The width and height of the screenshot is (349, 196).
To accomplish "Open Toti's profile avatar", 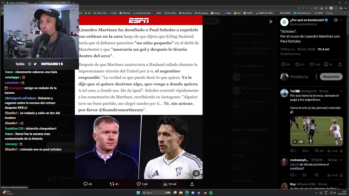I will click(x=284, y=93).
